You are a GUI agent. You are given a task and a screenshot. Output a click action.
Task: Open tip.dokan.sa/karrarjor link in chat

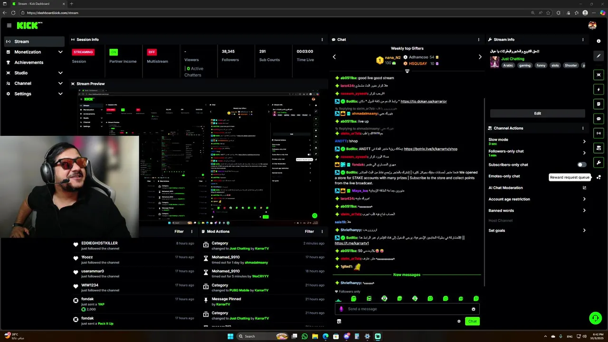pos(424,102)
